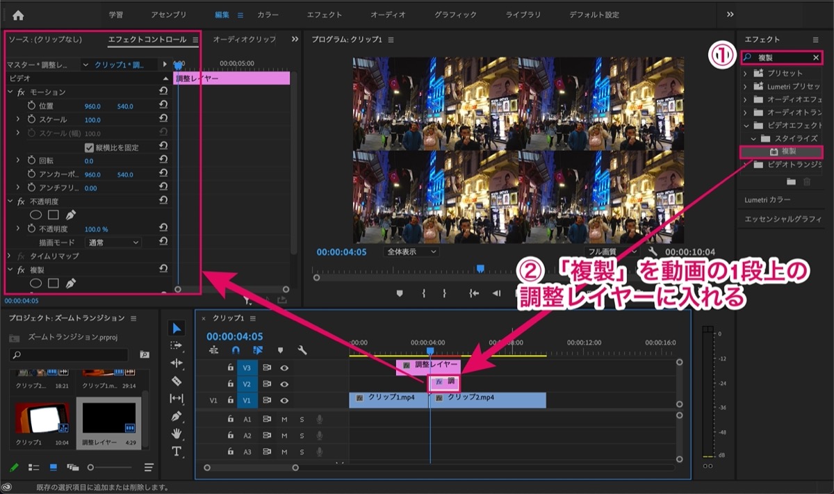Open the 描画モード 通常 dropdown

[112, 242]
